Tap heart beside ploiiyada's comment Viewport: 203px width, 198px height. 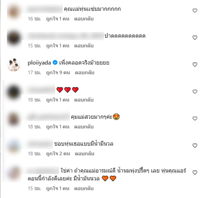tap(195, 64)
